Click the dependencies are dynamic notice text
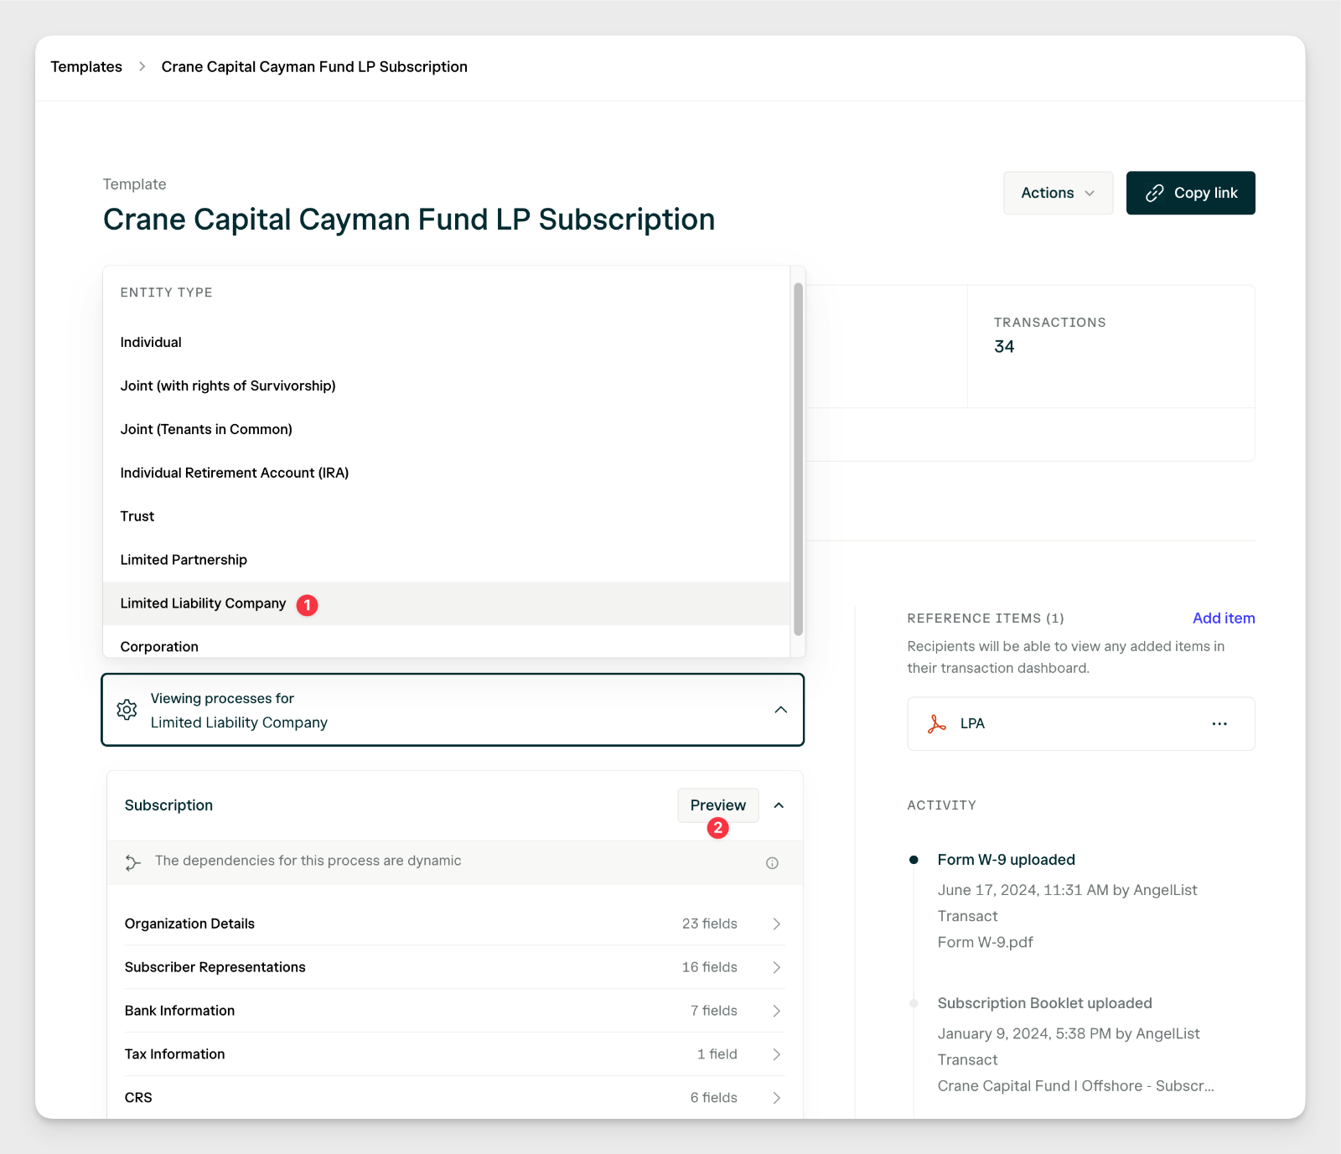The width and height of the screenshot is (1341, 1154). coord(308,861)
